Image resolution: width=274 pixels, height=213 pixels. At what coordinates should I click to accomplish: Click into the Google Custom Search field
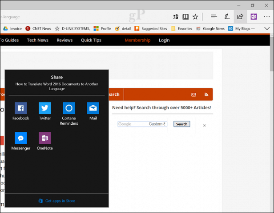tap(142, 124)
